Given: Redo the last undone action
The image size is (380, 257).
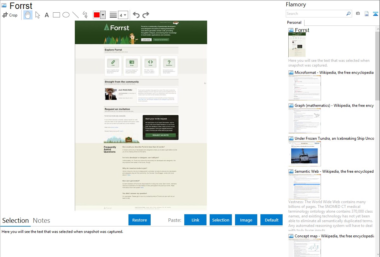Looking at the screenshot, I should tap(146, 15).
